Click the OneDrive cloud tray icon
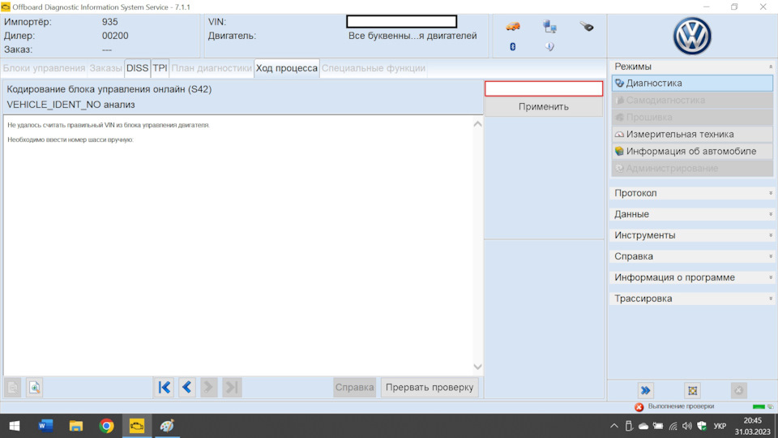 click(643, 426)
